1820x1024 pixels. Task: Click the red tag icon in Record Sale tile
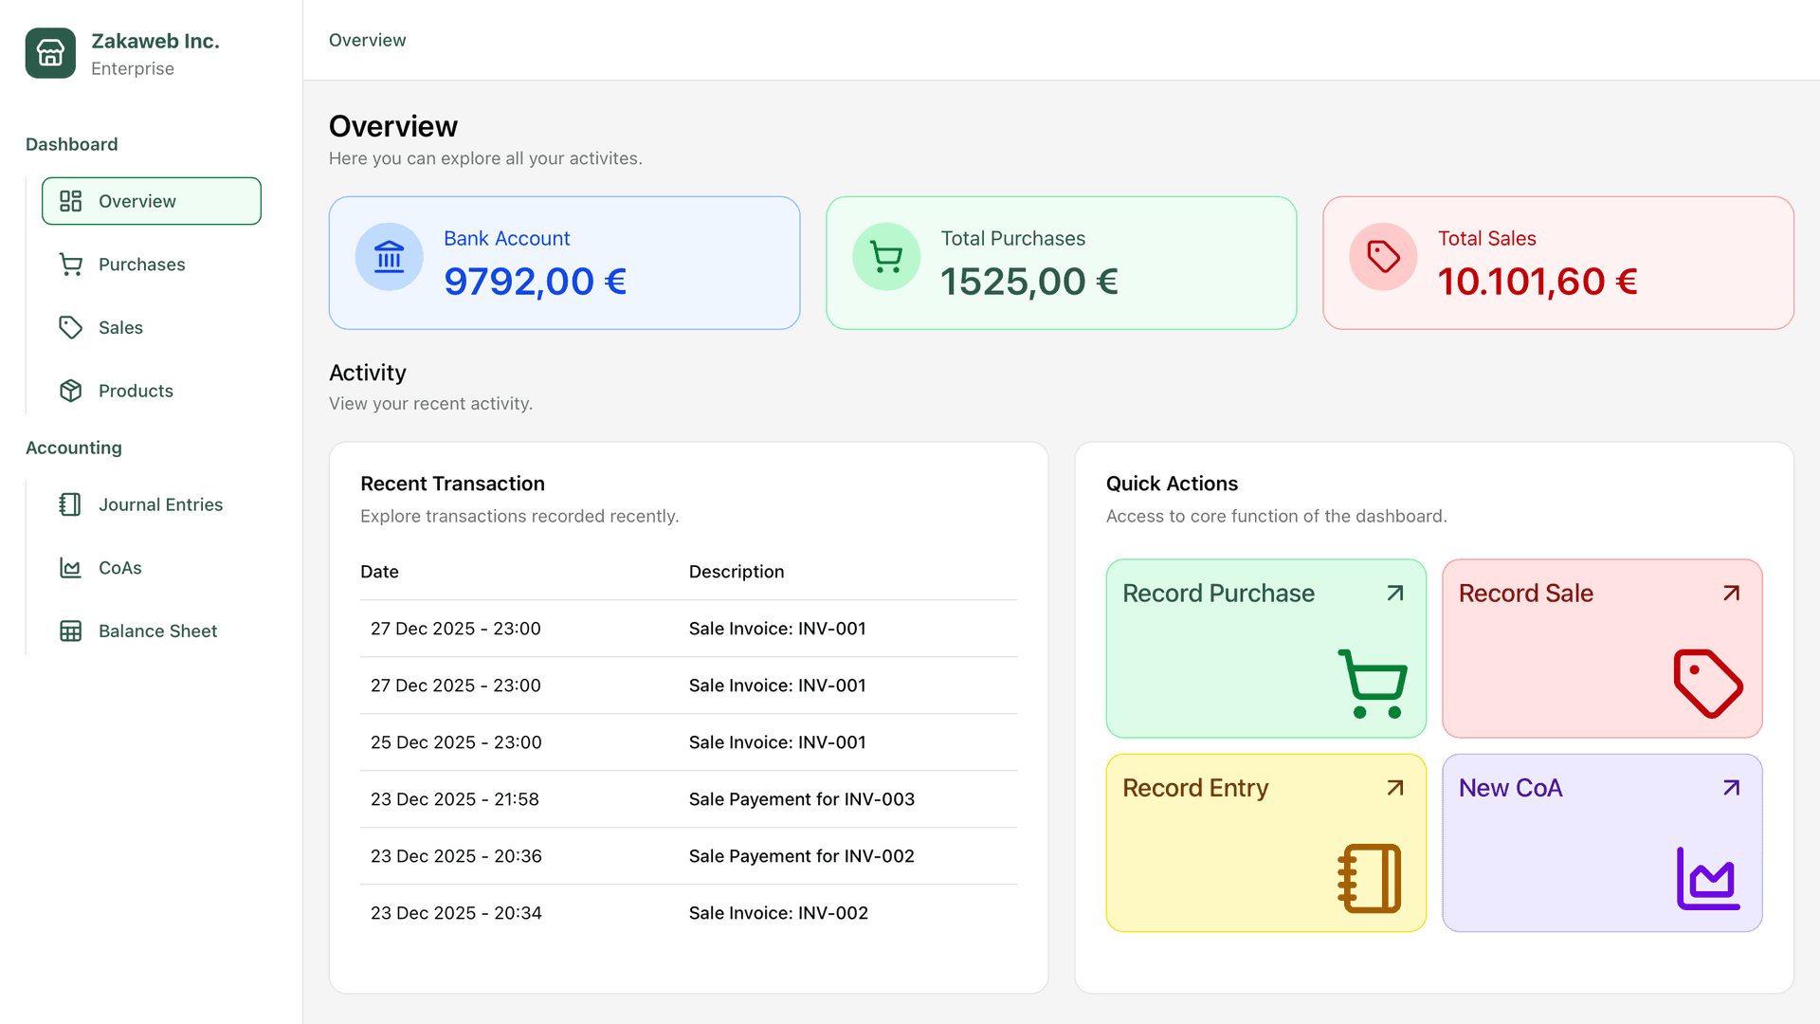1707,684
